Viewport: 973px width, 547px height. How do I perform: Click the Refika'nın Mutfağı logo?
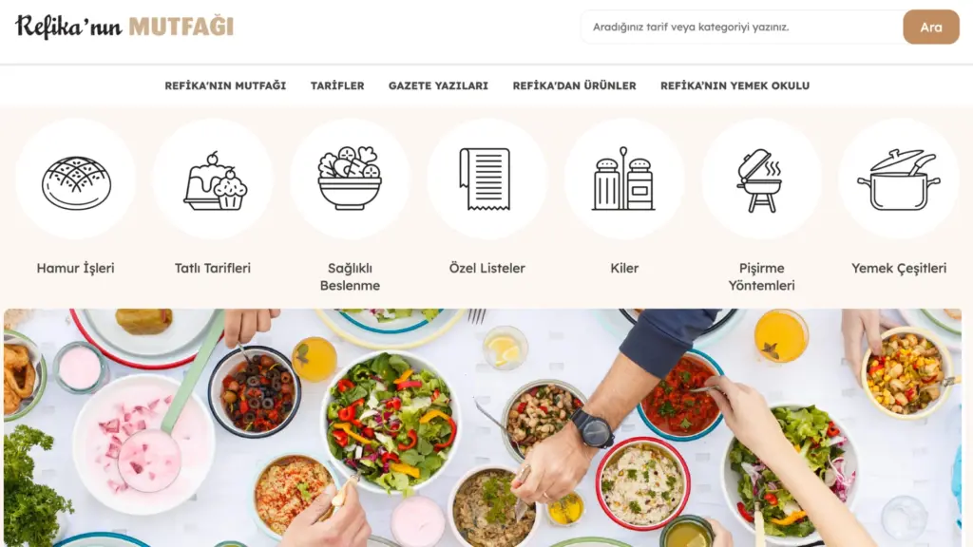pyautogui.click(x=124, y=27)
